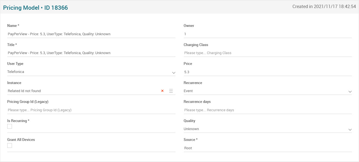Screen dimensions: 359x162
Task: Click the Created in timestamp text
Action: click(324, 7)
